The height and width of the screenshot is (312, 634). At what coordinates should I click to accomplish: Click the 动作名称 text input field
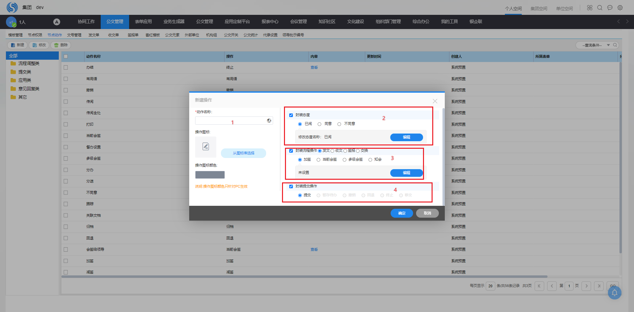click(x=230, y=121)
